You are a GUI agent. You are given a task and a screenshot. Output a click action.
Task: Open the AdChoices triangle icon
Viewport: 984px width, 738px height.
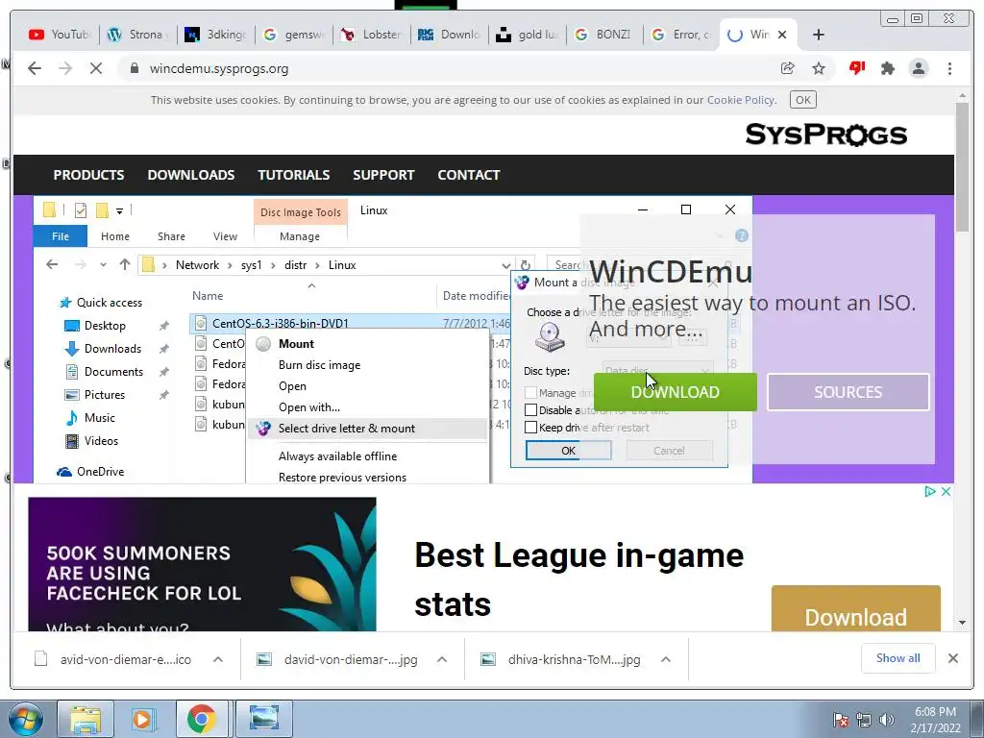[x=930, y=491]
